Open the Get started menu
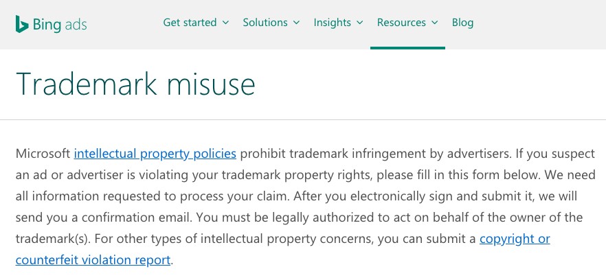 click(x=190, y=23)
